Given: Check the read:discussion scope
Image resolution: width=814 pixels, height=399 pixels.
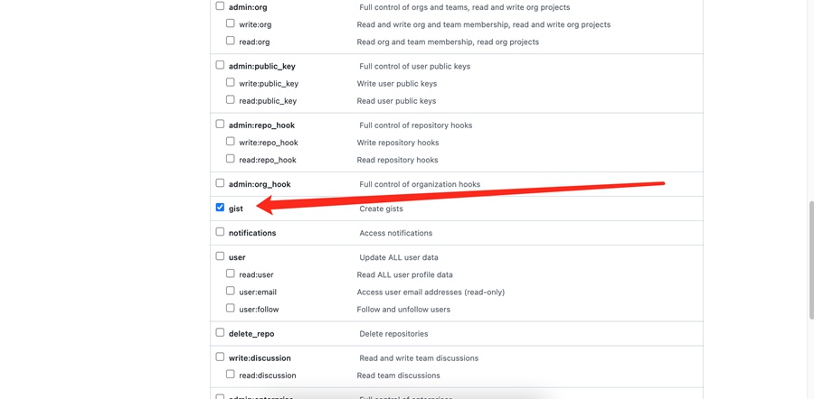Looking at the screenshot, I should tap(231, 375).
